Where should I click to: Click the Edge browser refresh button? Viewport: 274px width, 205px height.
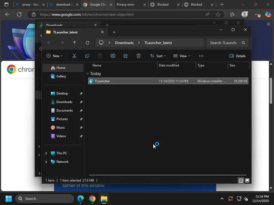click(19, 14)
